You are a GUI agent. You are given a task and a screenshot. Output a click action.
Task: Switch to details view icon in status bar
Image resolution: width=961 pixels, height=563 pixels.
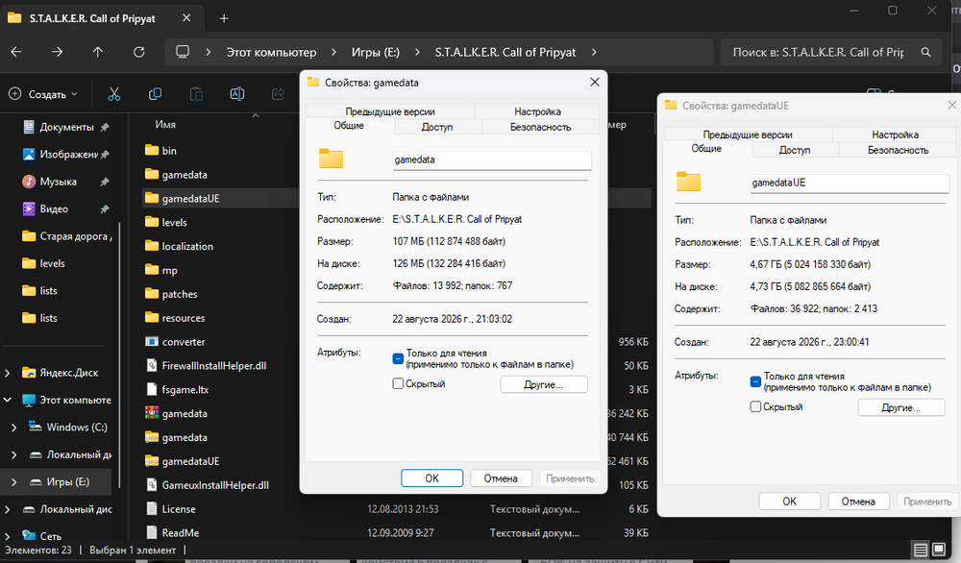point(921,550)
